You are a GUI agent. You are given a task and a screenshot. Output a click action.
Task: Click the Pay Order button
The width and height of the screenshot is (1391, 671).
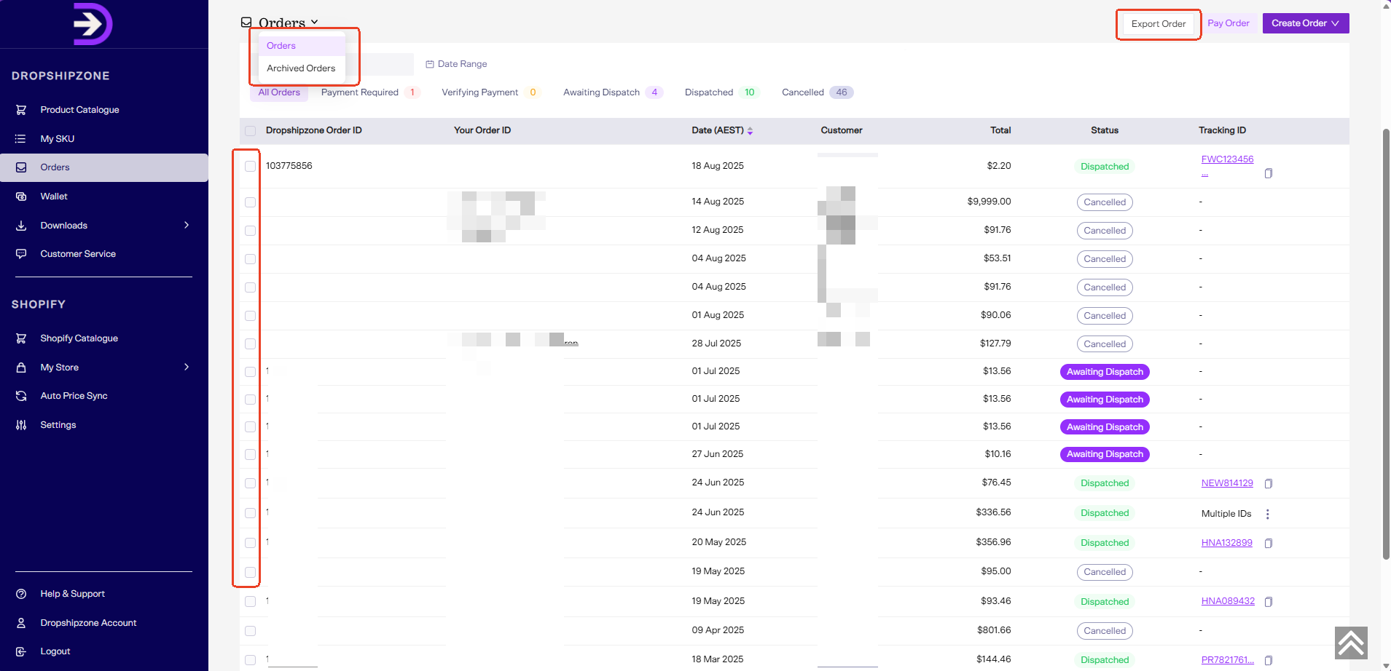pos(1229,23)
